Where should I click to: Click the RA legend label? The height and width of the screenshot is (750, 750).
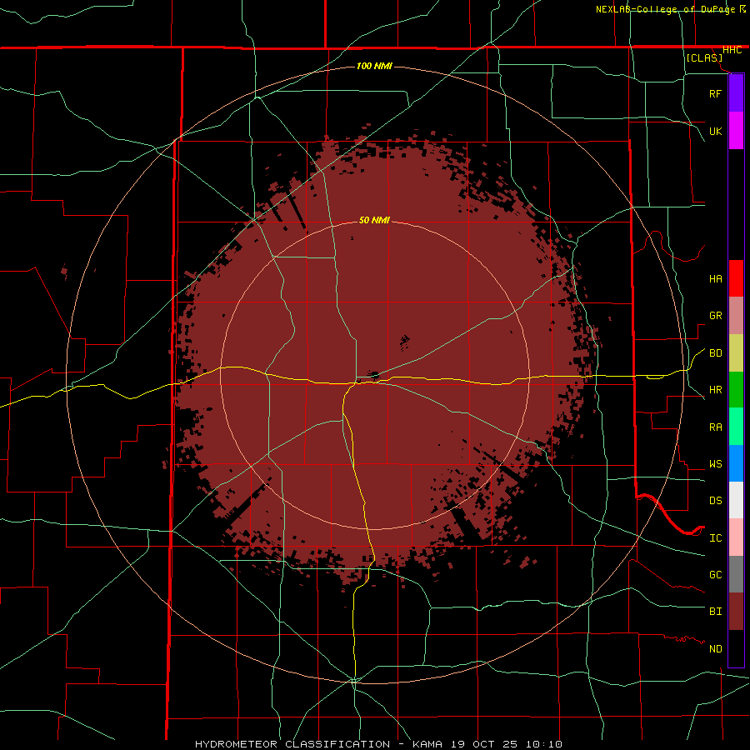(x=715, y=427)
